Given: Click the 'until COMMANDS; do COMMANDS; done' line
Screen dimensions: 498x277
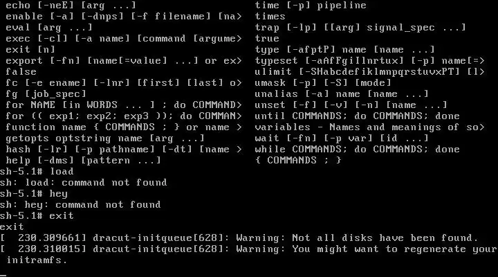Looking at the screenshot, I should (357, 116).
